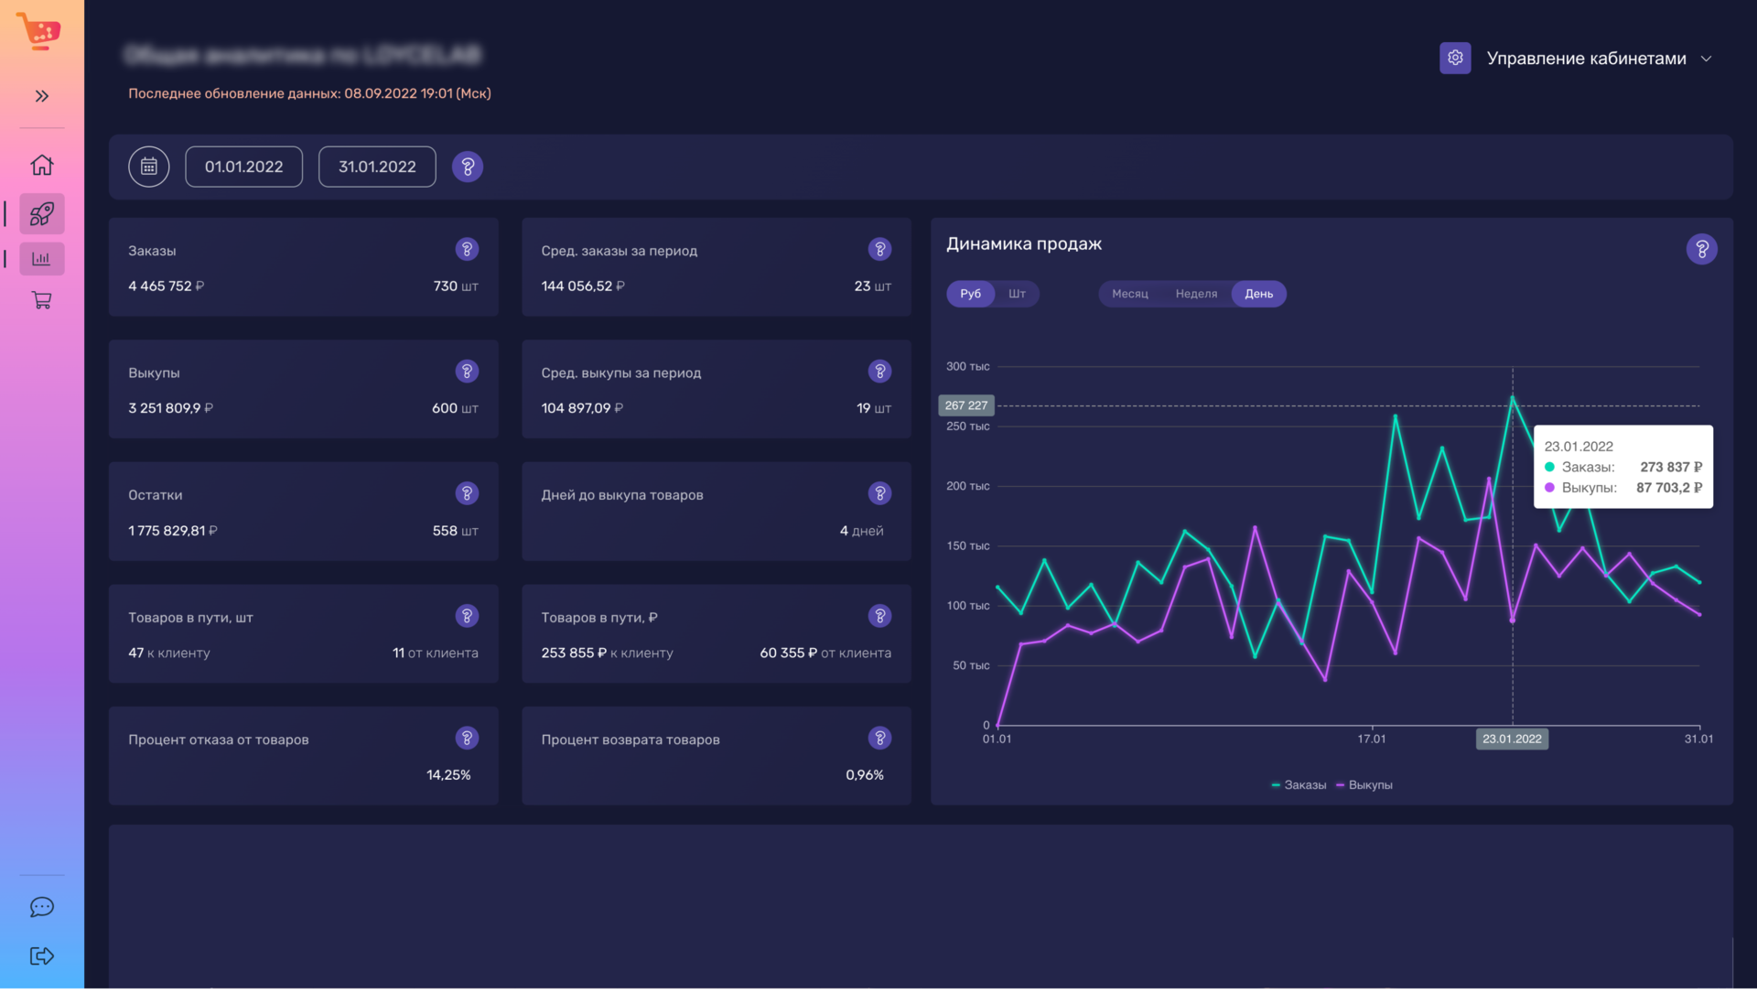This screenshot has width=1757, height=1004.
Task: Open the bar chart analytics icon
Action: pyautogui.click(x=42, y=259)
